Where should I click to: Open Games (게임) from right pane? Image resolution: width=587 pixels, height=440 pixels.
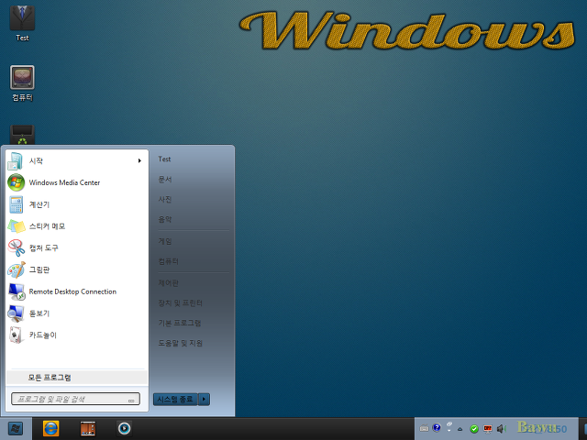165,241
